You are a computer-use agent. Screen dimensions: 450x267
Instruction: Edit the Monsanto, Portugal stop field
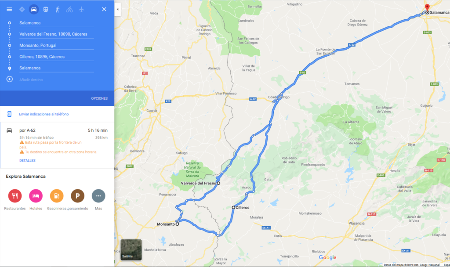(x=57, y=45)
